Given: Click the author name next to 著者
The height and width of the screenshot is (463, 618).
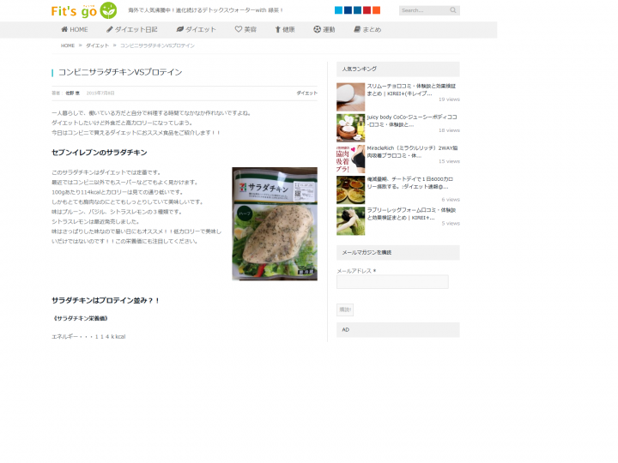Looking at the screenshot, I should (x=72, y=93).
